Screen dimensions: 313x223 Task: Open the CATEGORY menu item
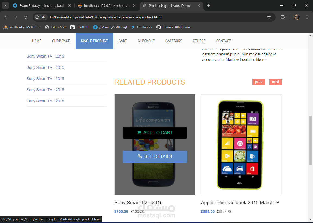(x=174, y=41)
